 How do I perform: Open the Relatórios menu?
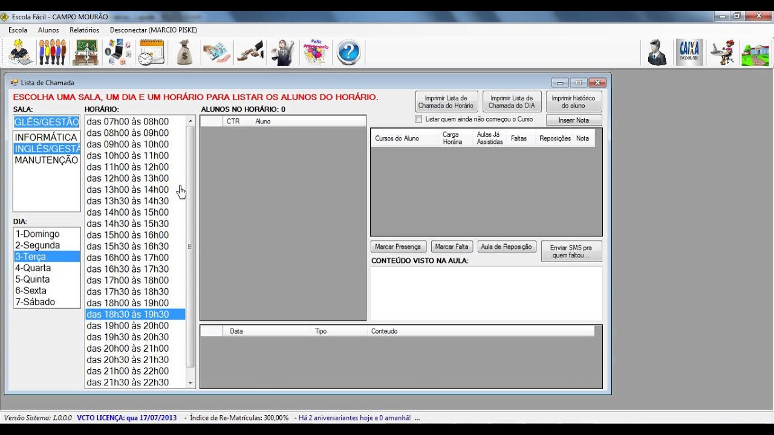[x=84, y=30]
